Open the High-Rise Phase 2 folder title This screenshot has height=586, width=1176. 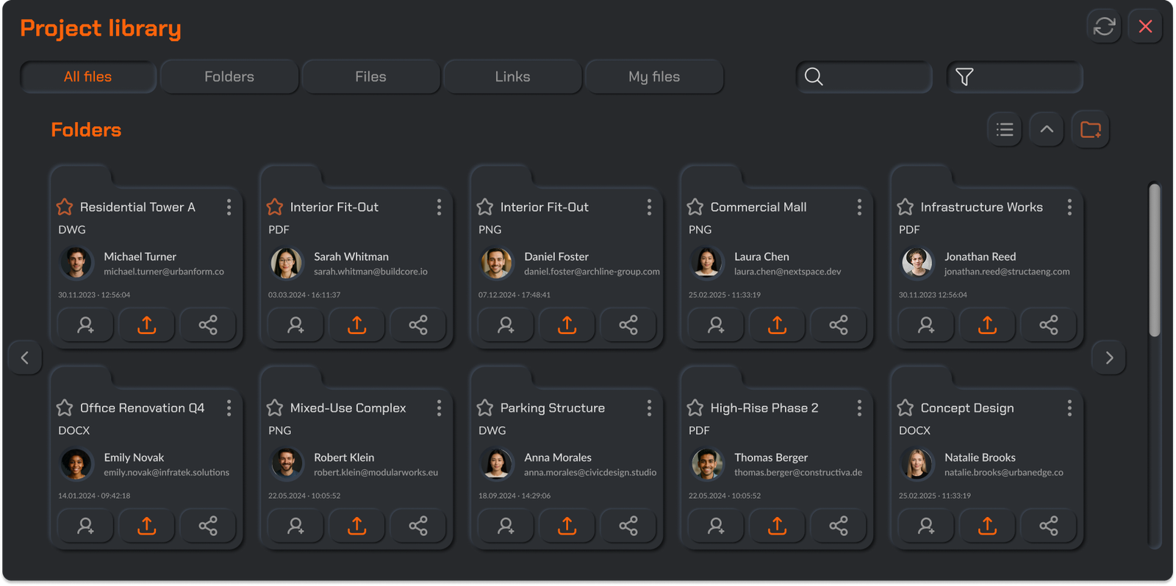pos(764,408)
